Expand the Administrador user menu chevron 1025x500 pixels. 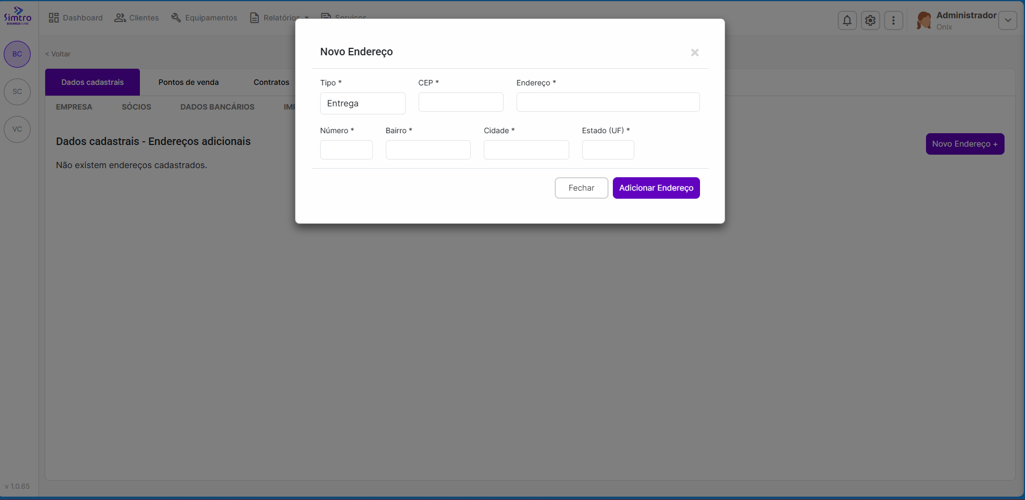1007,20
